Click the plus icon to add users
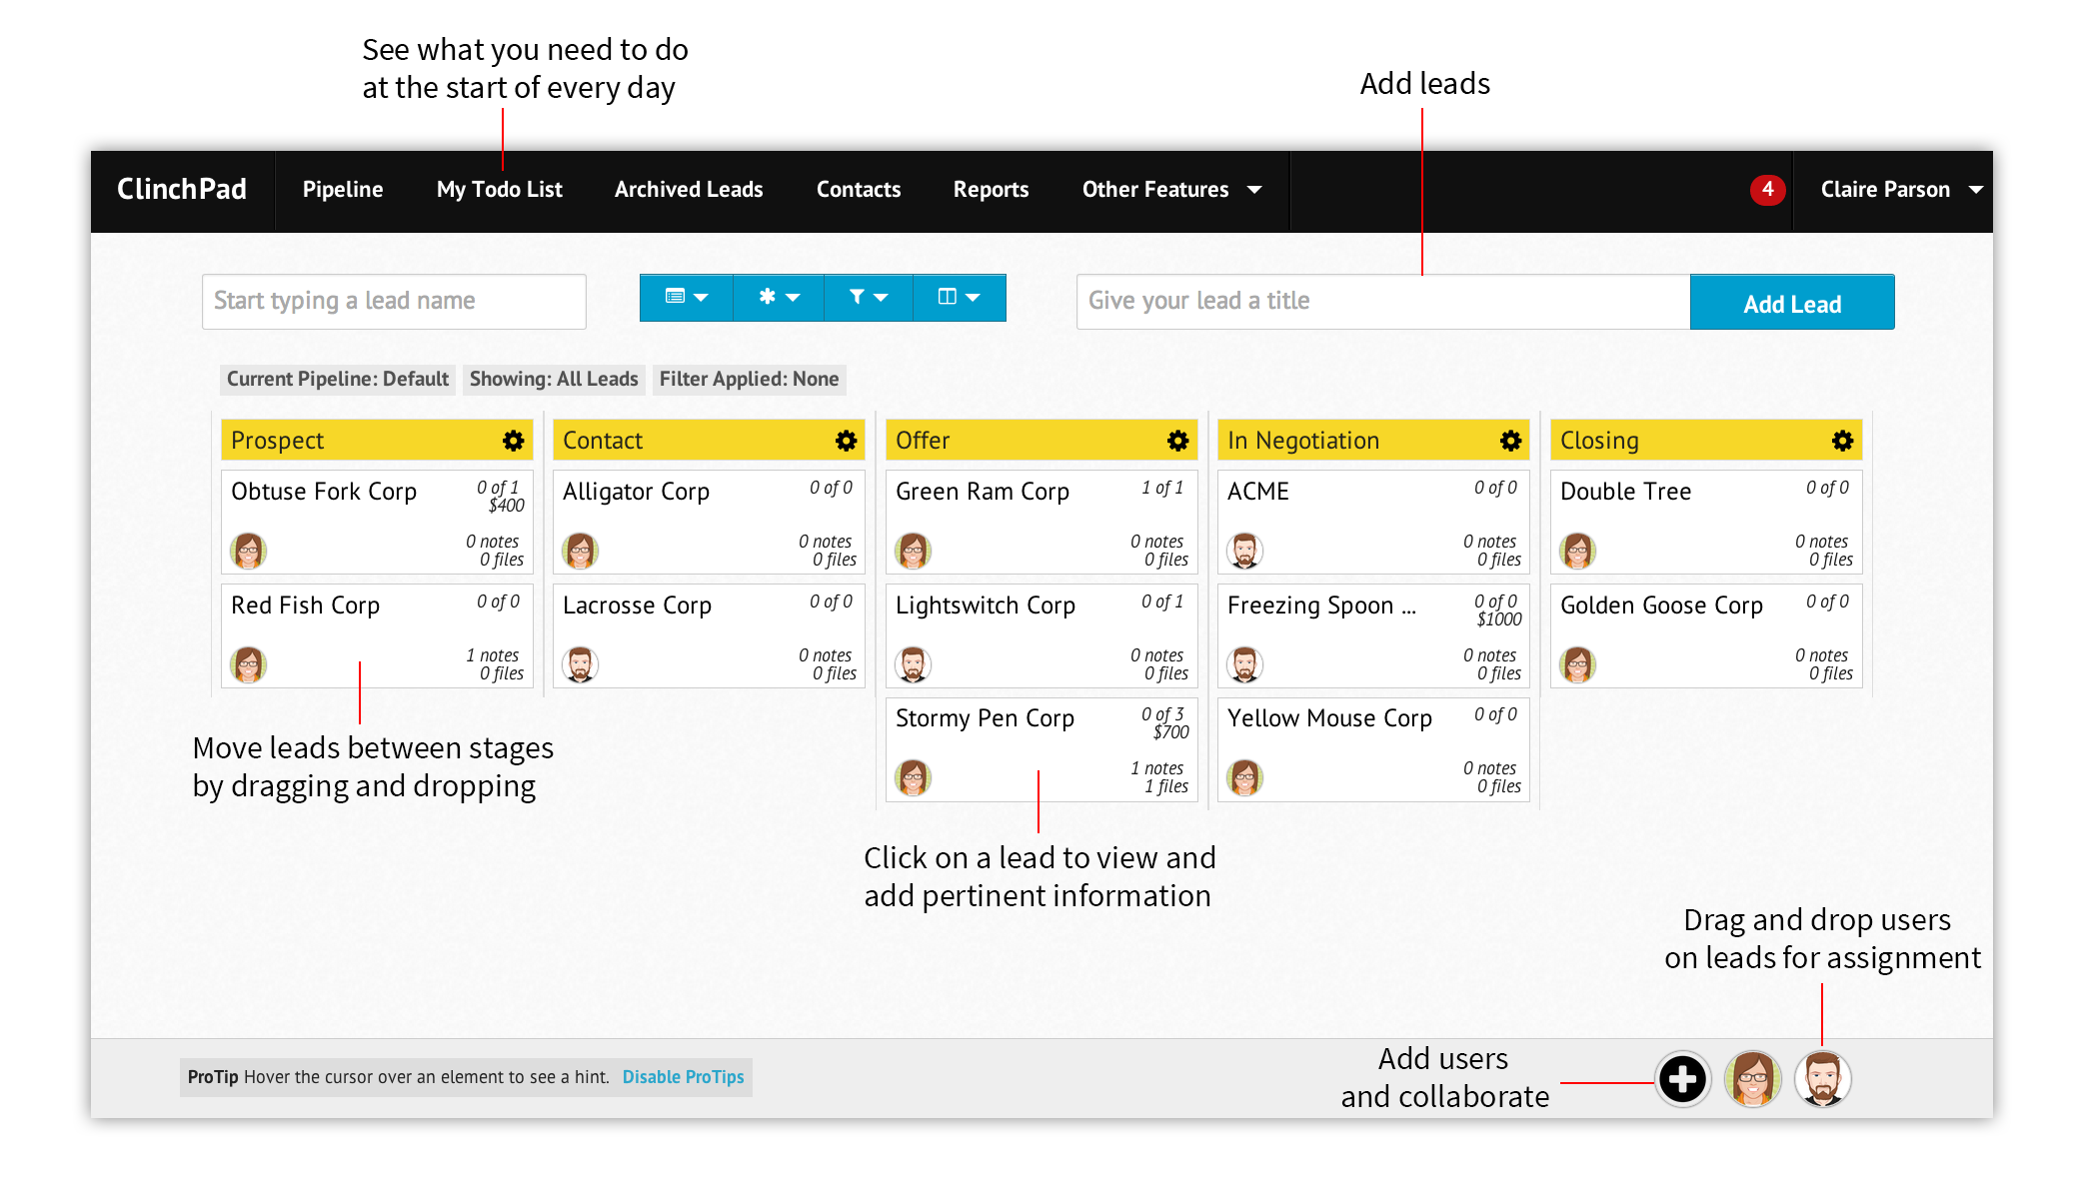Viewport: 2099px width, 1199px height. tap(1682, 1079)
